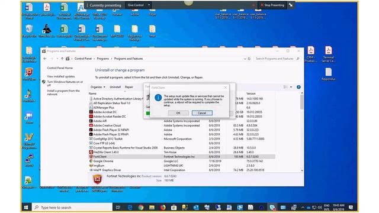Click the pin icon on the sharing bar
379x213 pixels.
(291, 5)
